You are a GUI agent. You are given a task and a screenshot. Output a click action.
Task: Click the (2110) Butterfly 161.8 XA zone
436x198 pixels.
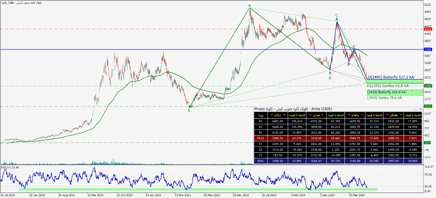coord(387,92)
